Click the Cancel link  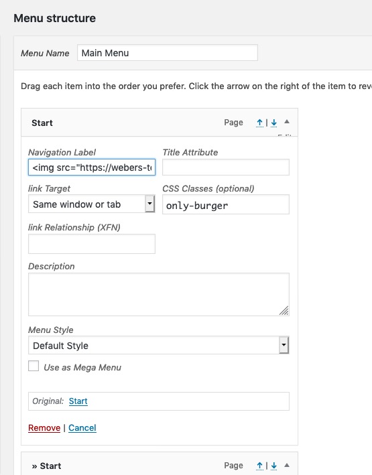point(82,427)
